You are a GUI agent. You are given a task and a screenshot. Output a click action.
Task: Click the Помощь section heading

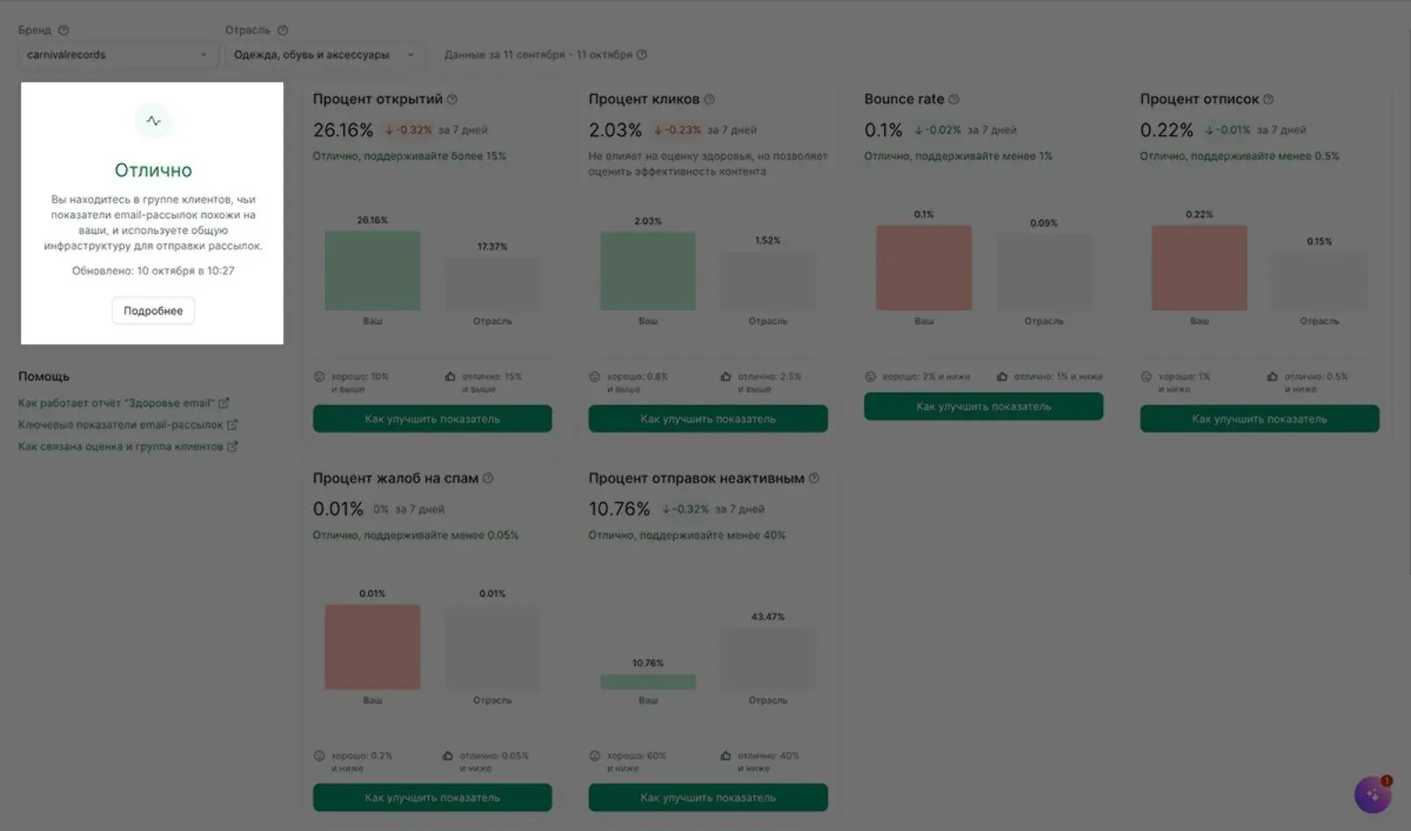tap(44, 377)
